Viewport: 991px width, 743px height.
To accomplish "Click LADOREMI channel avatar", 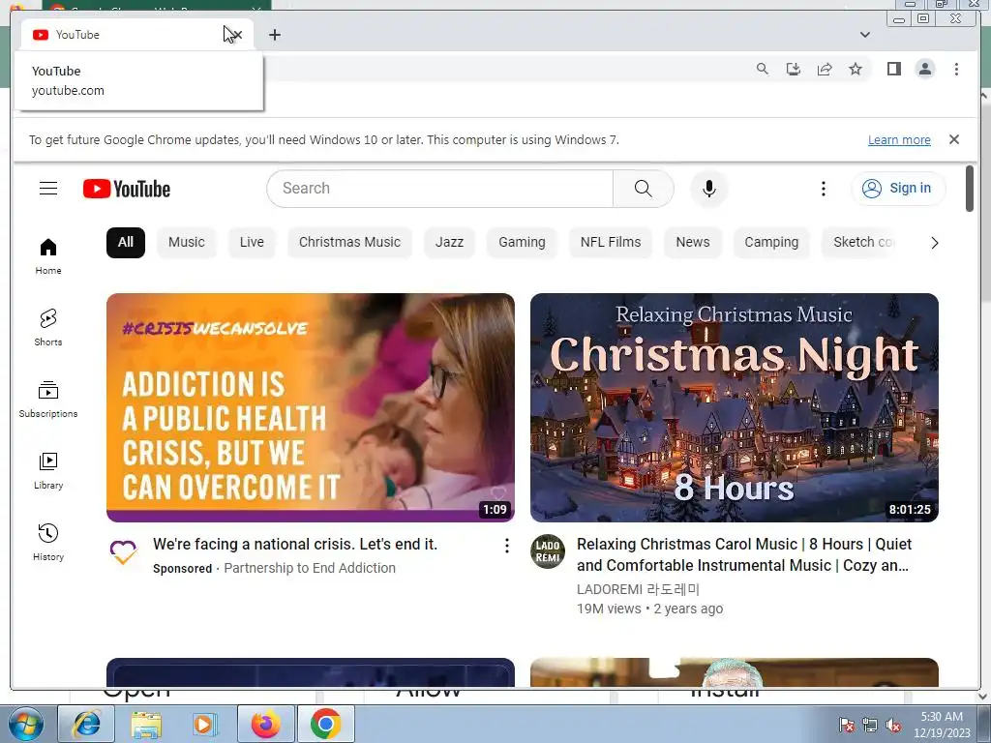I will [x=548, y=551].
